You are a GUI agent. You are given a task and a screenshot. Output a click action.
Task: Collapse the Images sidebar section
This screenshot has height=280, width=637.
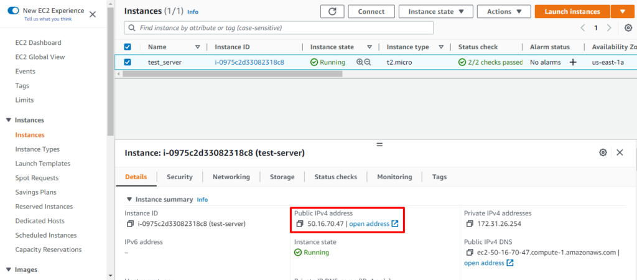[x=9, y=270]
